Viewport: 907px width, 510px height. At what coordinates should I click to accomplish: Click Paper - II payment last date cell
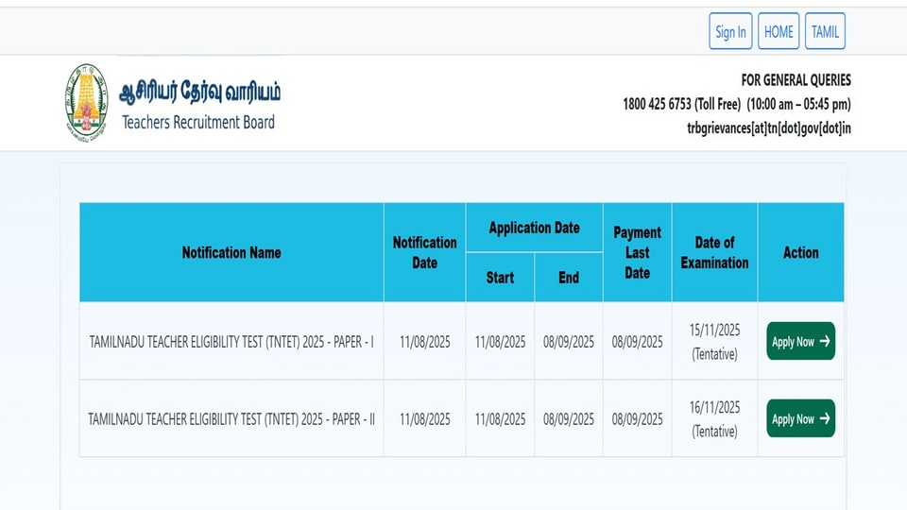[637, 418]
